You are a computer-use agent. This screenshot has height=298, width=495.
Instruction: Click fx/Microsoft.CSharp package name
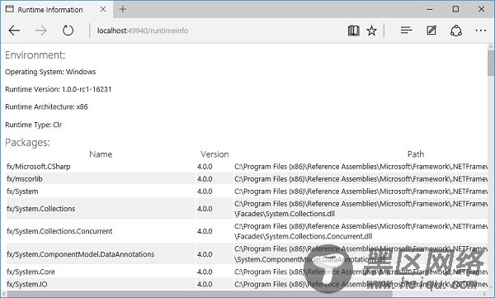39,167
